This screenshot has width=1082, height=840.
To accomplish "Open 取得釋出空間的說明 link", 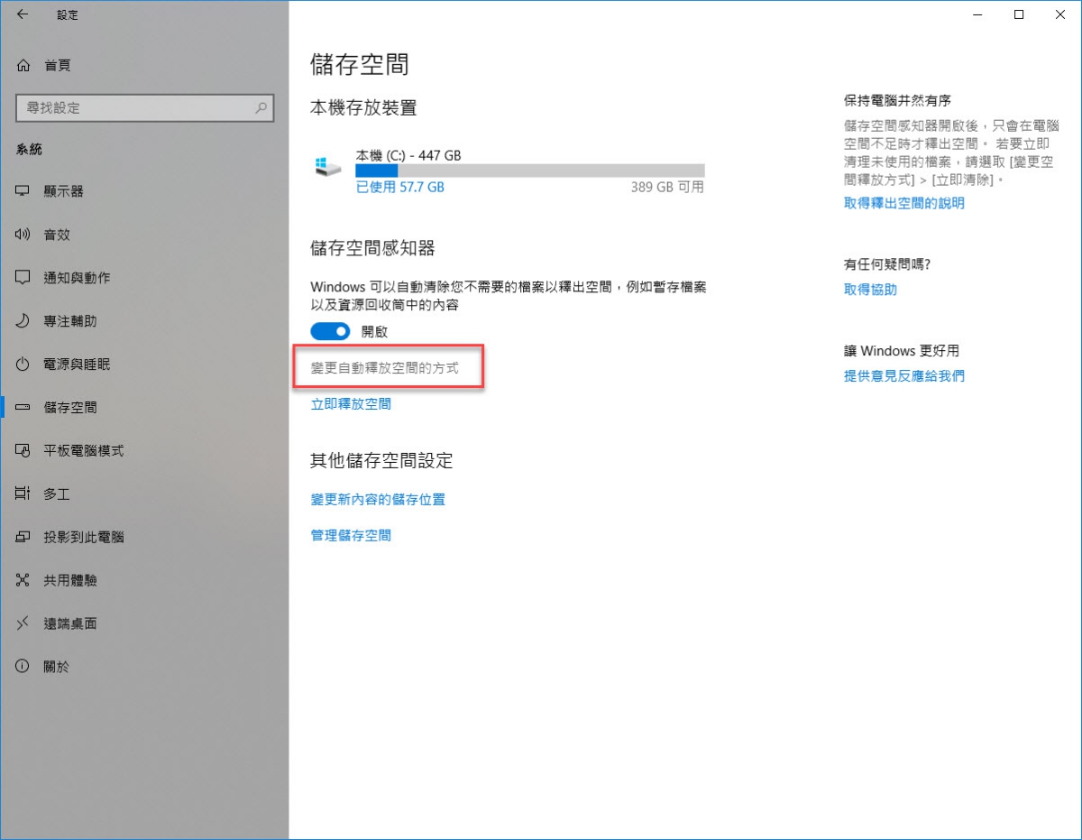I will [904, 203].
